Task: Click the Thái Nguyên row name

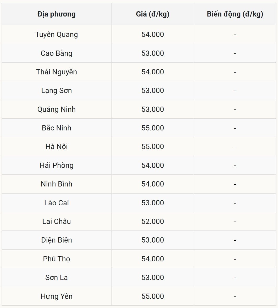Action: (57, 72)
